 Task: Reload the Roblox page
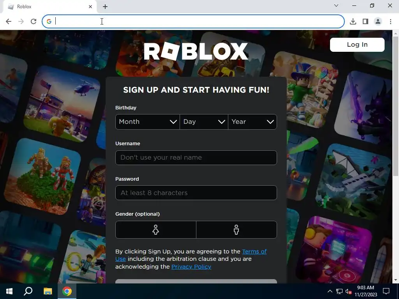click(x=34, y=21)
